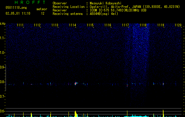Click the Receiving Location label
This screenshot has width=185, height=117.
click(69, 7)
